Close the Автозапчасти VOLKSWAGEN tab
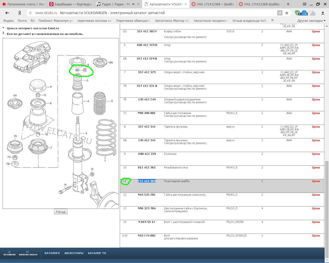The image size is (329, 263). pyautogui.click(x=186, y=4)
